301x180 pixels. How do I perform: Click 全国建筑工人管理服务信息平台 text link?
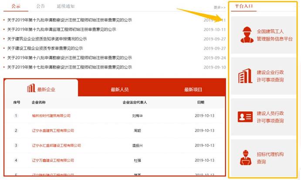pos(274,35)
